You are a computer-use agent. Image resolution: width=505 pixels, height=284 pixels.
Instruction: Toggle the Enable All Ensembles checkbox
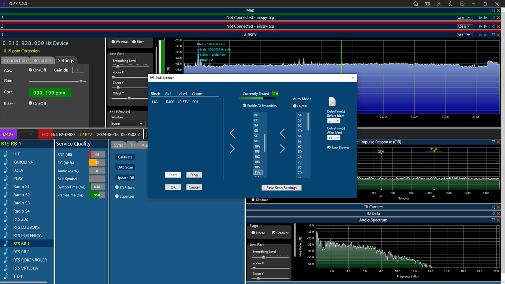pyautogui.click(x=245, y=106)
